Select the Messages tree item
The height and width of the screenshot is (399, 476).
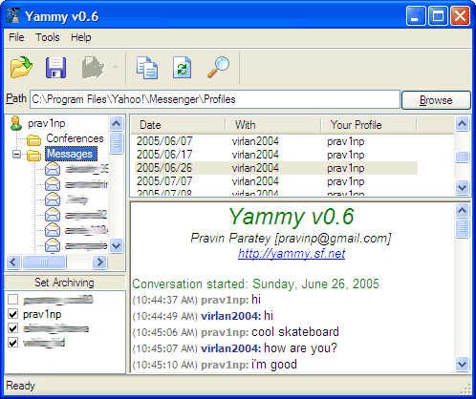(71, 154)
